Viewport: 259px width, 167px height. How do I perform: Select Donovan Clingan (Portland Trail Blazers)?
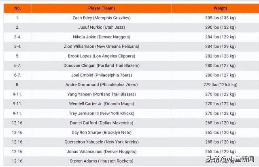101,66
